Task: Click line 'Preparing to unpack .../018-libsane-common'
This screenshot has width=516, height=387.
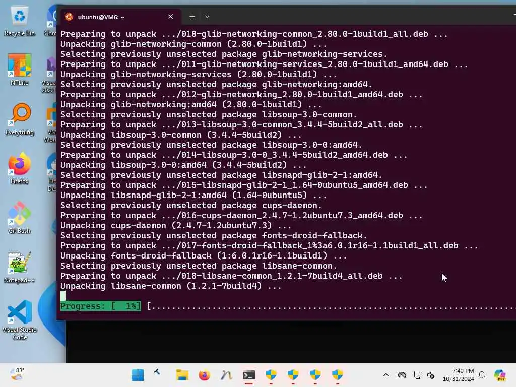Action: tap(231, 276)
